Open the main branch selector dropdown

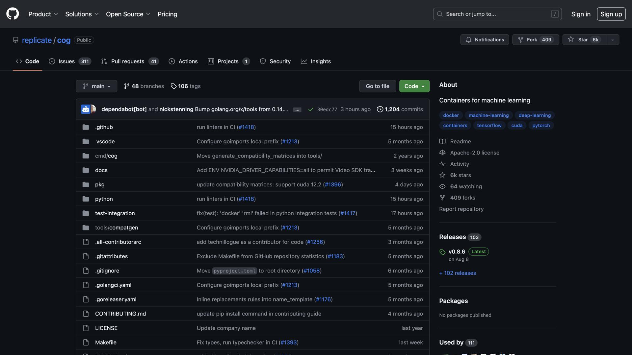coord(96,86)
